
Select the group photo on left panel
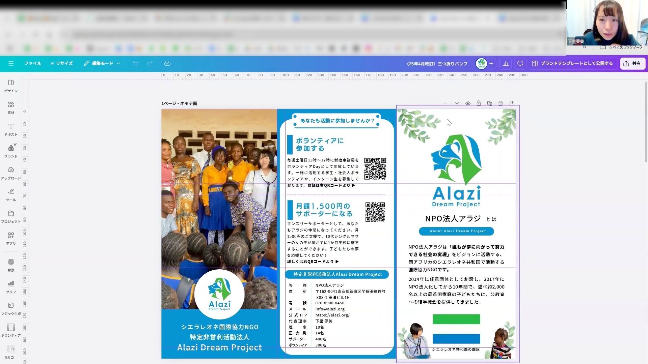pos(219,209)
